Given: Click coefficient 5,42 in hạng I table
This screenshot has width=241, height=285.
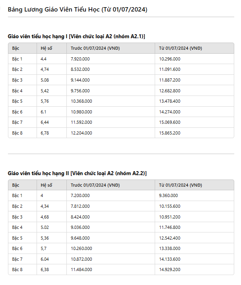Looking at the screenshot, I should click(x=52, y=91).
